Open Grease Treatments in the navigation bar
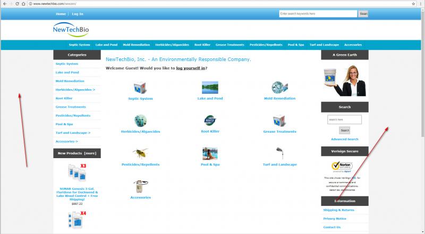Image resolution: width=425 pixels, height=234 pixels. (230, 45)
